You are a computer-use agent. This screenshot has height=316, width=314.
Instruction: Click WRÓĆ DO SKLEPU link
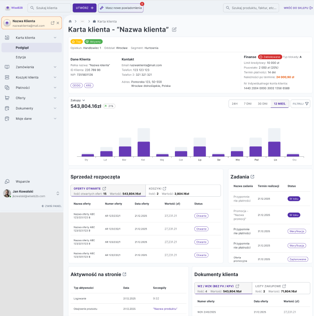(298, 8)
